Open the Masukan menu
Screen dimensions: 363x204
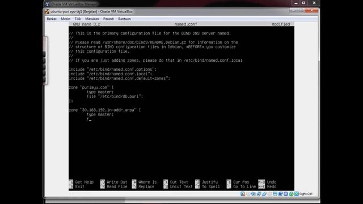(92, 19)
